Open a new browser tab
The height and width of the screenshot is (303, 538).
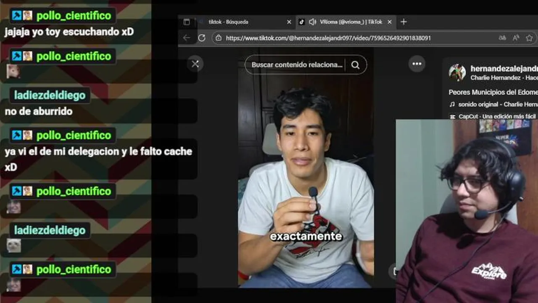click(403, 22)
